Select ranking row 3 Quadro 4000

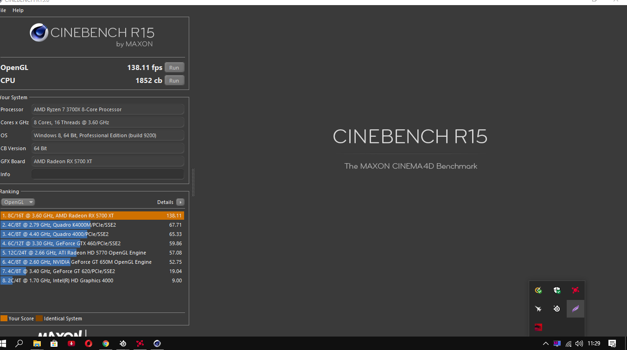point(92,234)
